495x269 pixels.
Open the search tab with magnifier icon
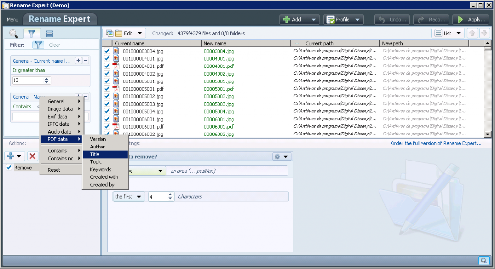tap(14, 33)
